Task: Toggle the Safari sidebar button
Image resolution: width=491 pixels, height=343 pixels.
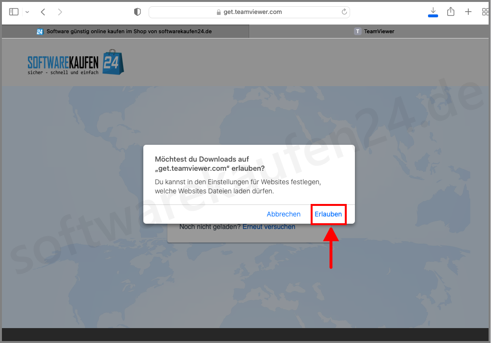Action: click(14, 12)
